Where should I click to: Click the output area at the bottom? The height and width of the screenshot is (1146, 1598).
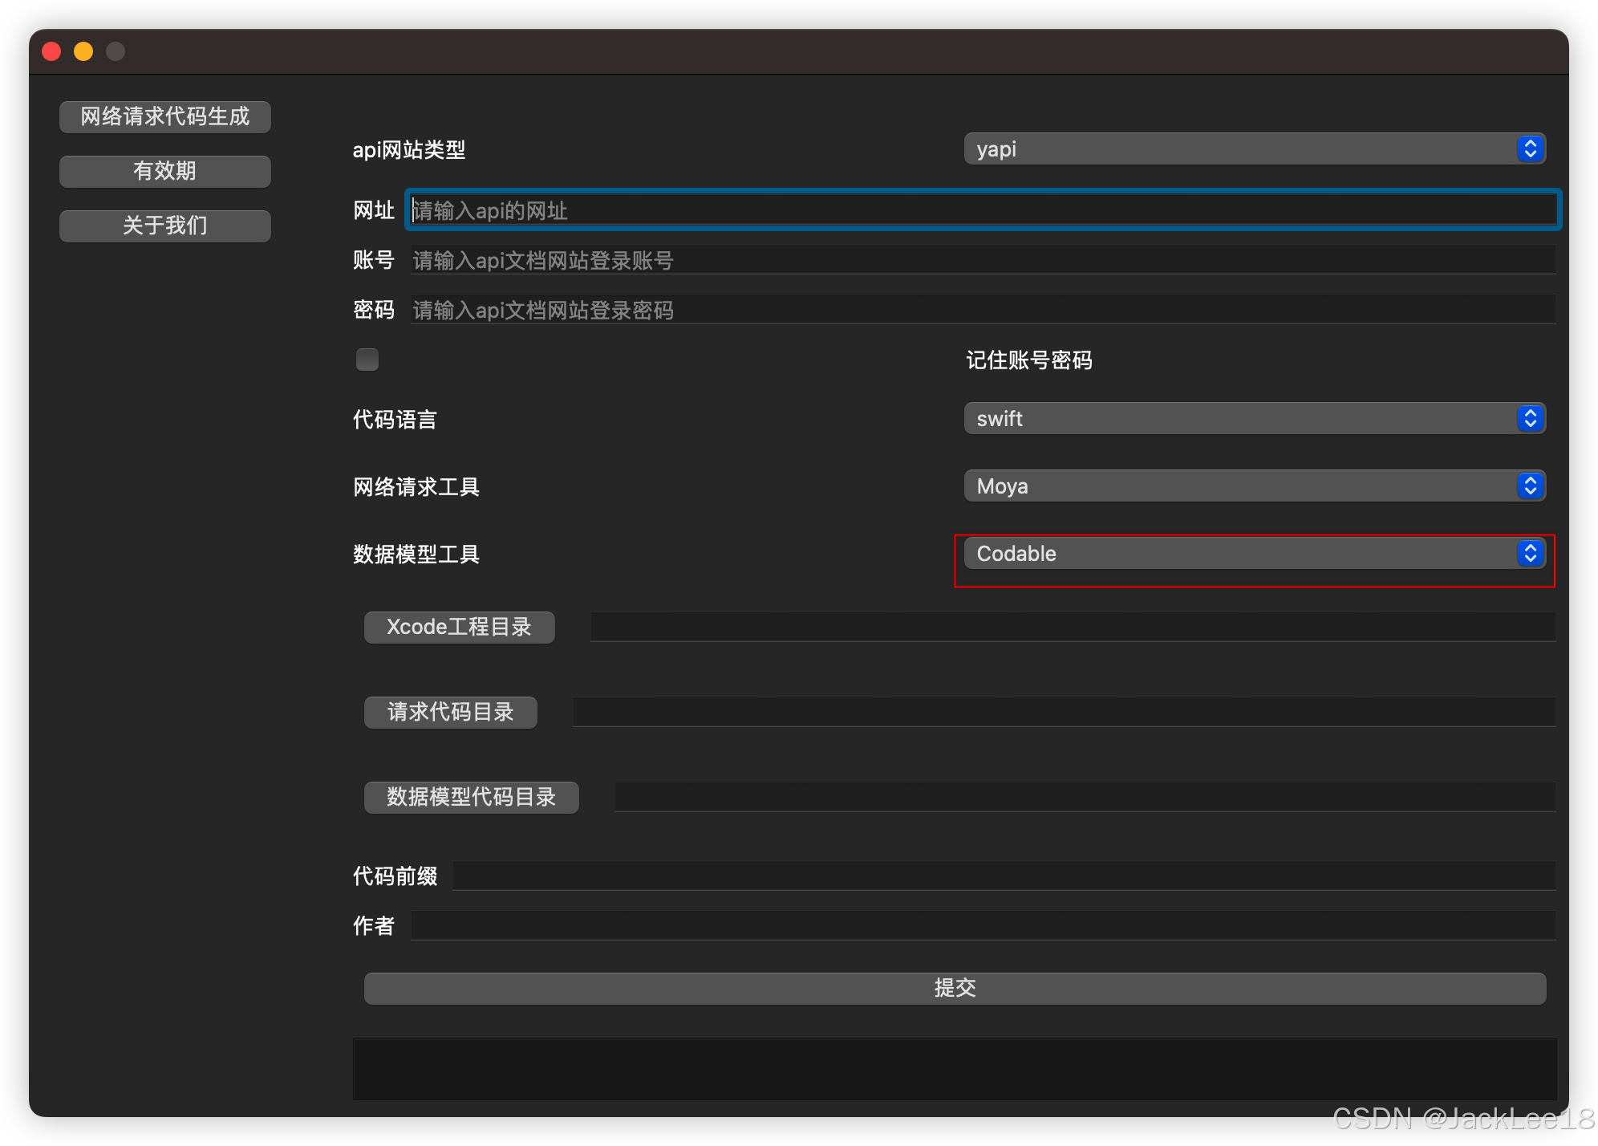955,1069
